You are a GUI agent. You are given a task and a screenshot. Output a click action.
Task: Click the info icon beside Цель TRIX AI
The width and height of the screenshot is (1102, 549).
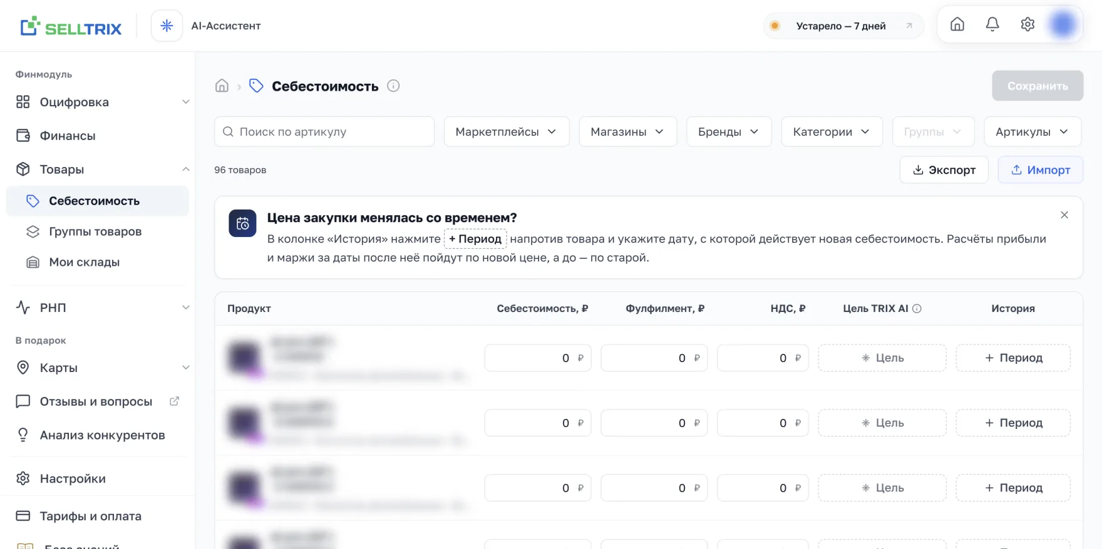(917, 308)
